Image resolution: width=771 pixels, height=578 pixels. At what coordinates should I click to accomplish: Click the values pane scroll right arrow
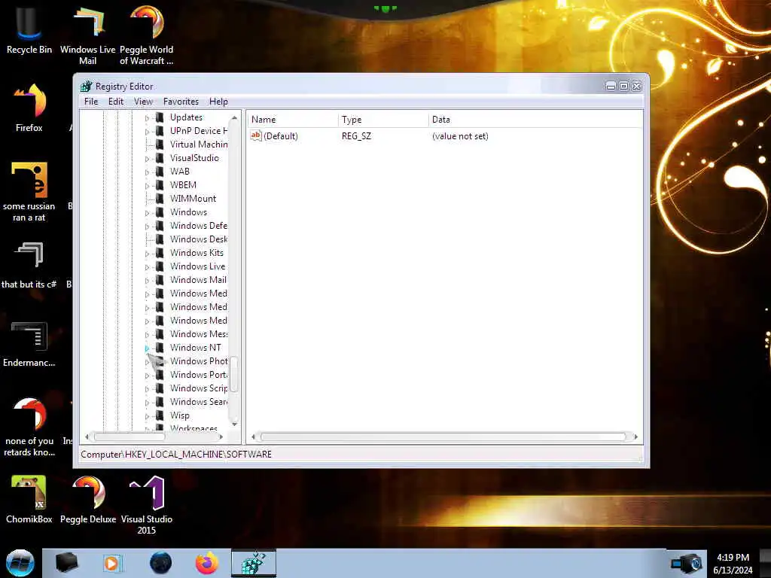click(x=635, y=437)
